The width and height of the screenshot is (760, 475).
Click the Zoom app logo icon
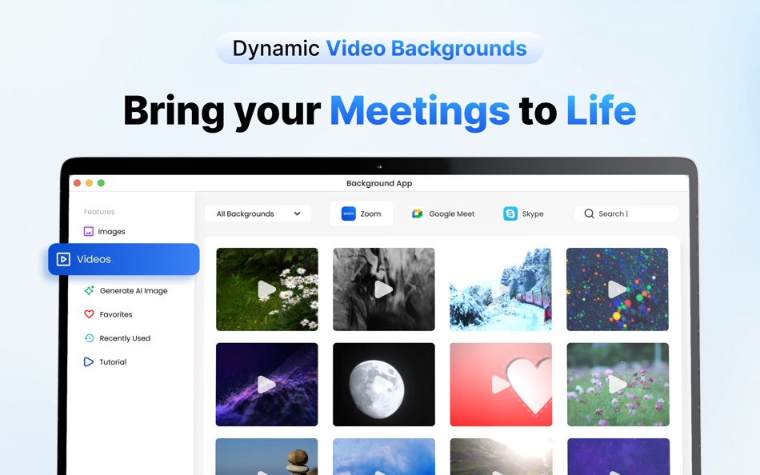coord(349,214)
